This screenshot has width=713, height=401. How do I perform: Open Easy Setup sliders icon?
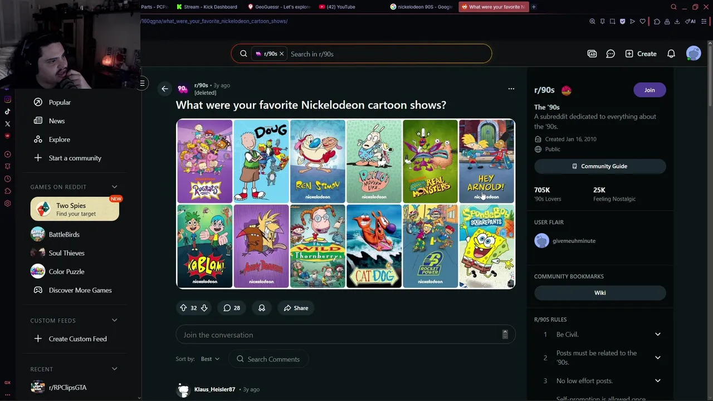(703, 21)
